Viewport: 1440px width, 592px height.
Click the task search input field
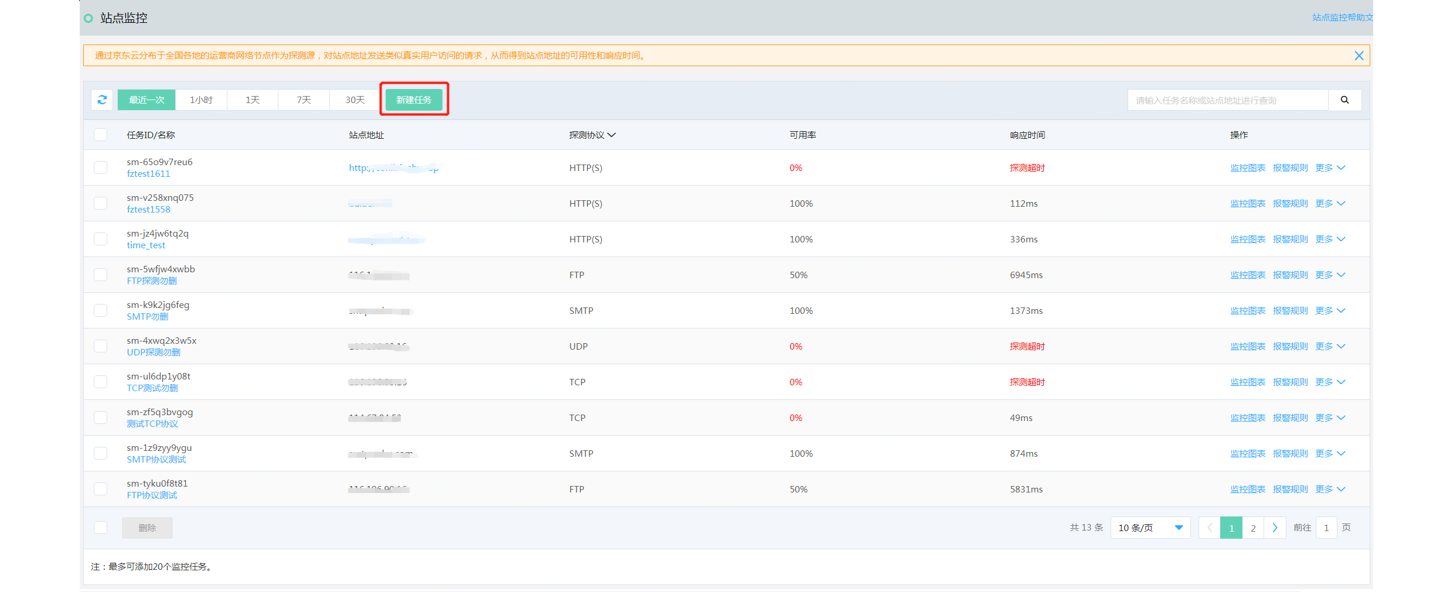point(1225,100)
